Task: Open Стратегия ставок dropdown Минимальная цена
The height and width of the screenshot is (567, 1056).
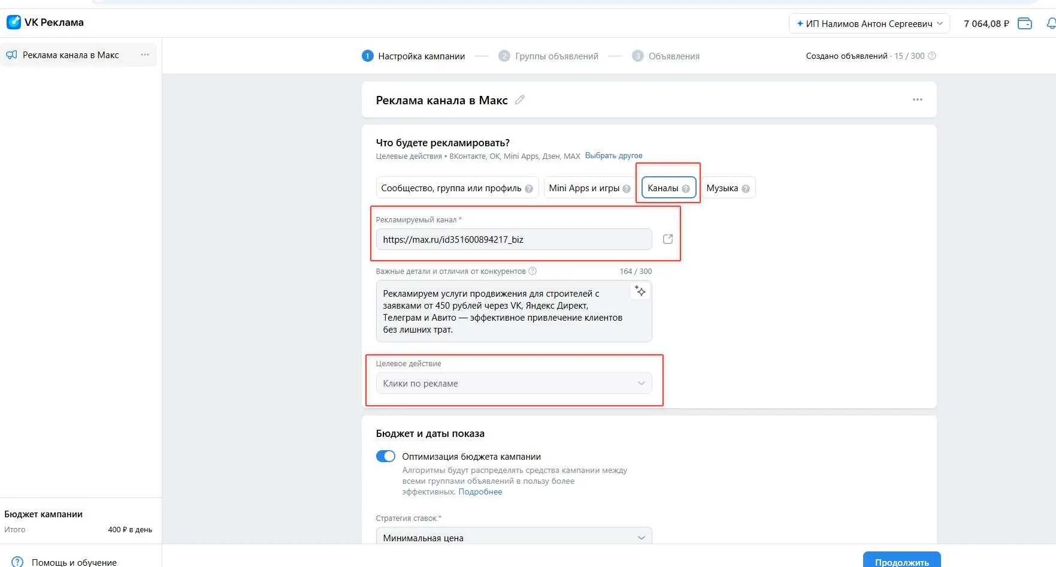Action: 514,536
